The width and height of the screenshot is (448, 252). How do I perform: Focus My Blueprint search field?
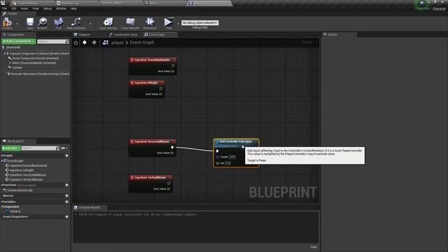39,148
